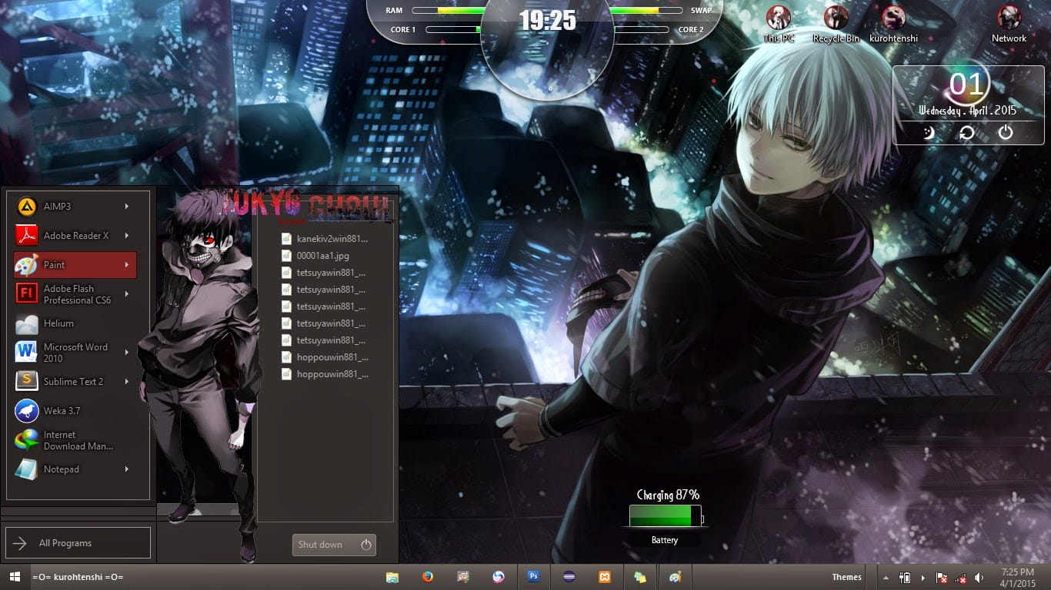
Task: Select Paint from the Start menu
Action: 62,264
